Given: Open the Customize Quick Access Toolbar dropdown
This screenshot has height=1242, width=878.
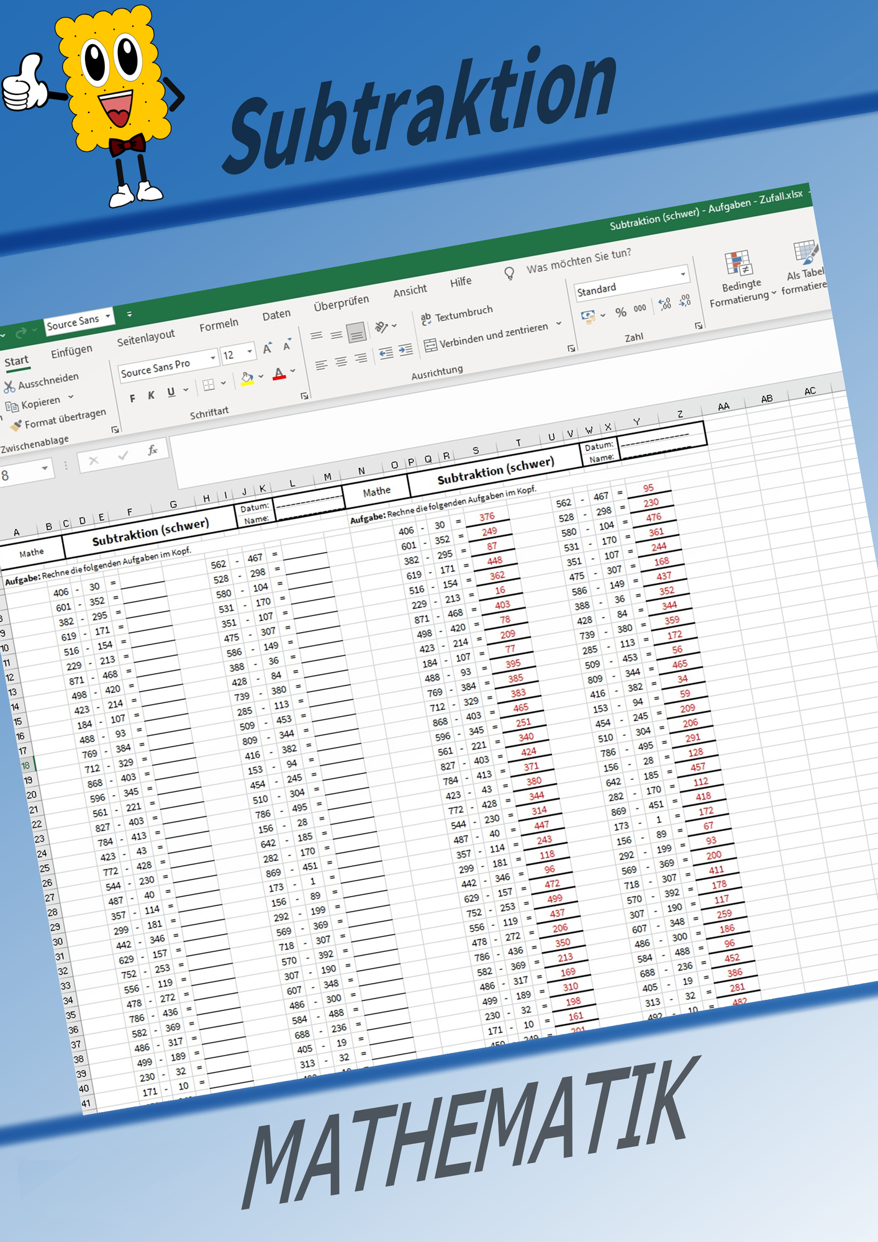Looking at the screenshot, I should [129, 314].
